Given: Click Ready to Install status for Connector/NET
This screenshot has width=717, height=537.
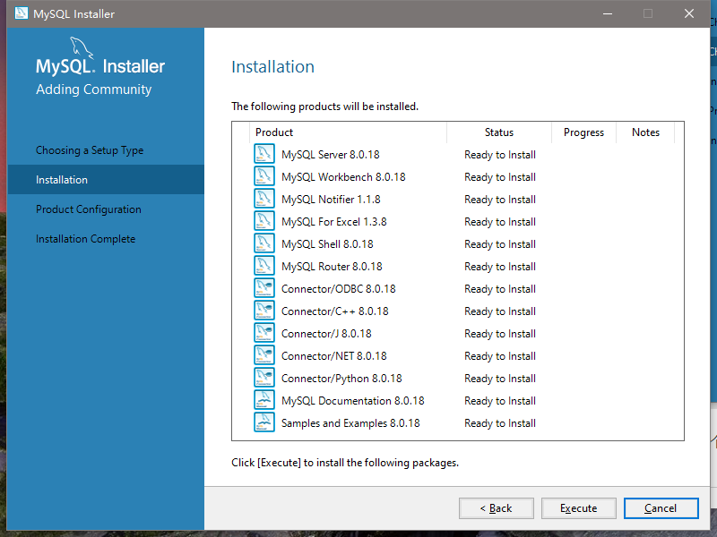Looking at the screenshot, I should click(500, 356).
